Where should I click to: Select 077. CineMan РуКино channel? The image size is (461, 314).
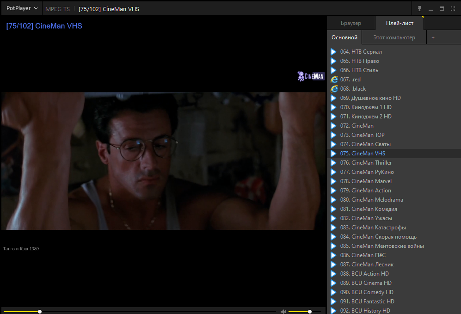tap(367, 172)
